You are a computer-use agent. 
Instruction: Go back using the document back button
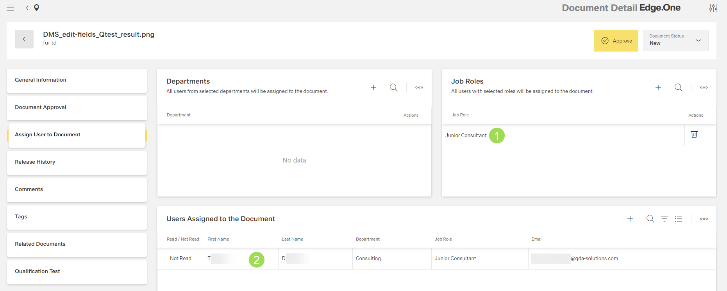point(24,39)
